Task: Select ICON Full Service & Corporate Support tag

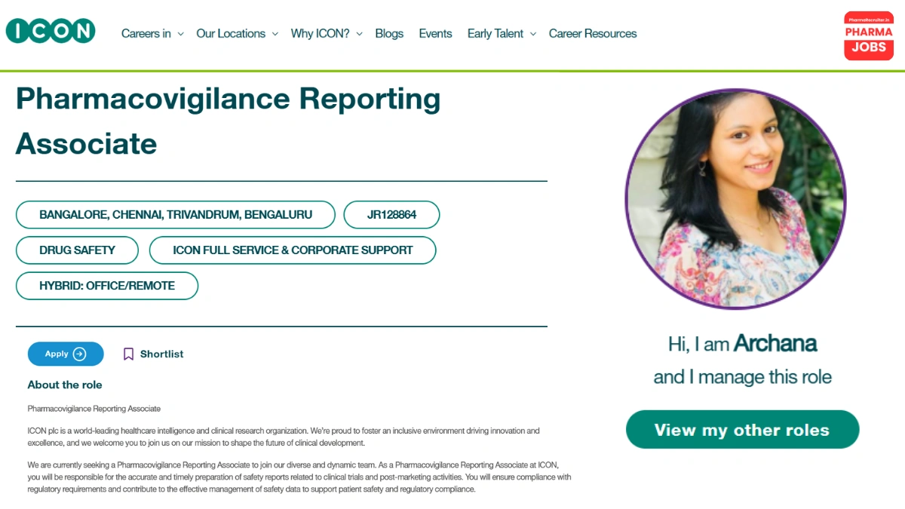Action: [293, 250]
